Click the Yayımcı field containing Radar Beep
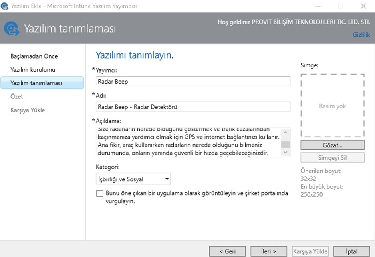The width and height of the screenshot is (375, 257). tap(193, 81)
